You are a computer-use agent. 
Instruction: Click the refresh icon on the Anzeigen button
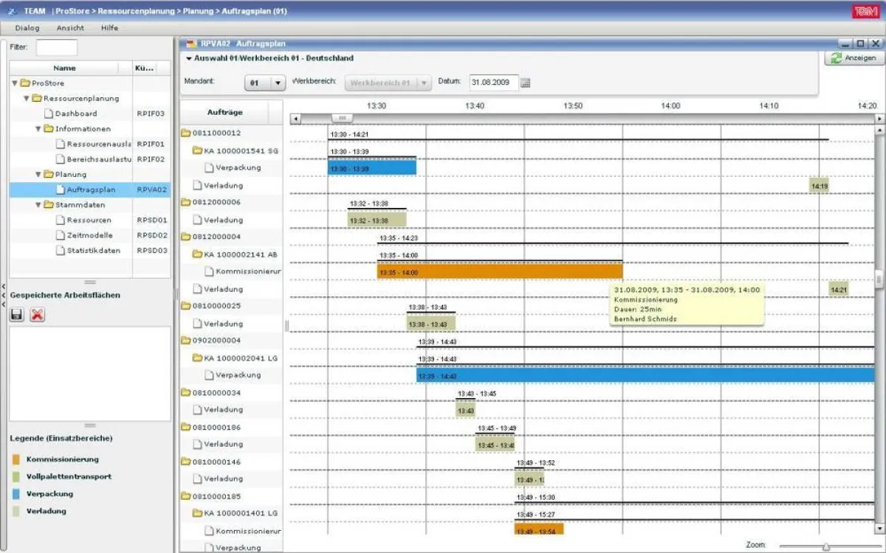pyautogui.click(x=837, y=56)
